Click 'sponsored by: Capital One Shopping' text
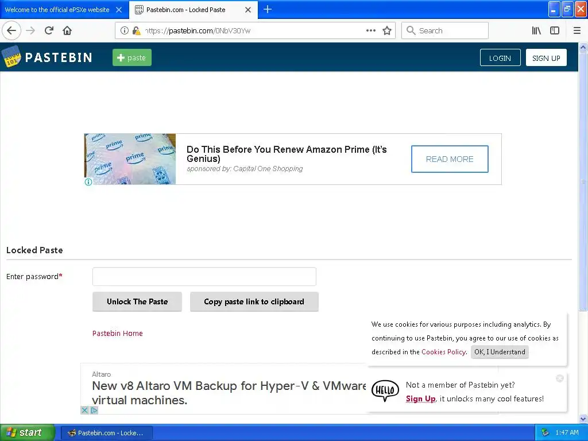The width and height of the screenshot is (588, 441). [245, 169]
